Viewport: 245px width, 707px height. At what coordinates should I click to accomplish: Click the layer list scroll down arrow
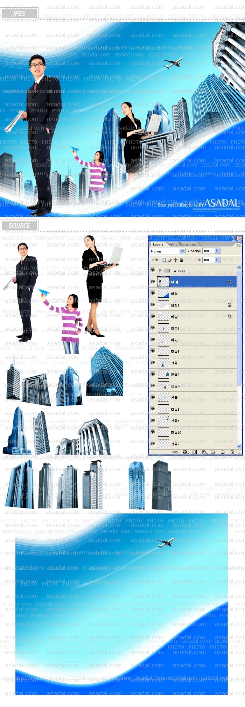239,446
